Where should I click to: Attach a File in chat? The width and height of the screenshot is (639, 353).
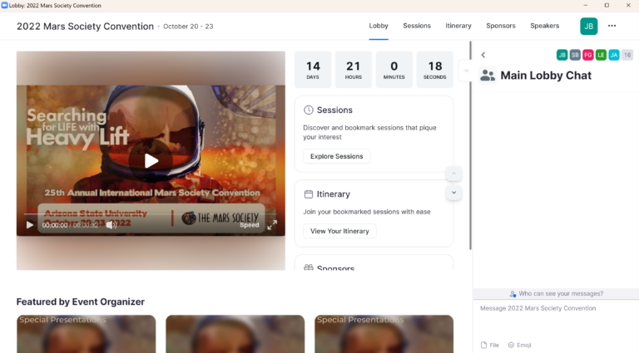(490, 345)
